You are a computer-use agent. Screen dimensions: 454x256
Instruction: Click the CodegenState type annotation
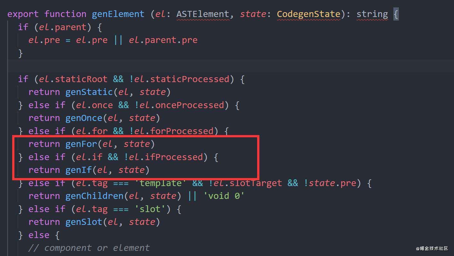coord(308,14)
